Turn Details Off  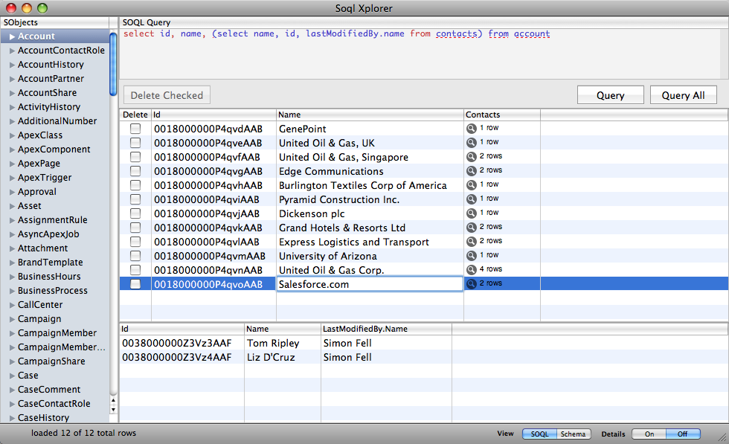[x=683, y=434]
